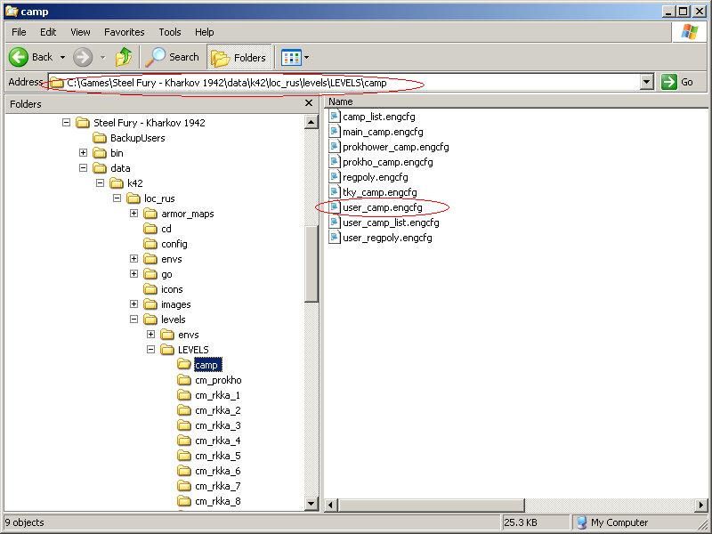Toggle the Folders pane button

(239, 57)
